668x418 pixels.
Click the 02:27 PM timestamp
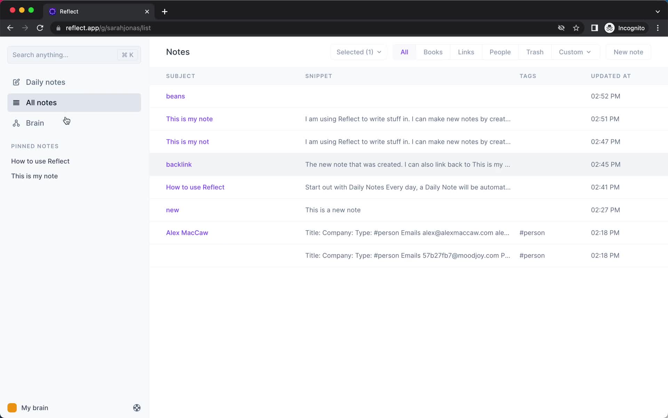605,210
